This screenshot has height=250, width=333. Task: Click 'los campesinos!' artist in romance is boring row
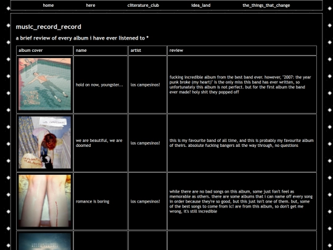146,201
